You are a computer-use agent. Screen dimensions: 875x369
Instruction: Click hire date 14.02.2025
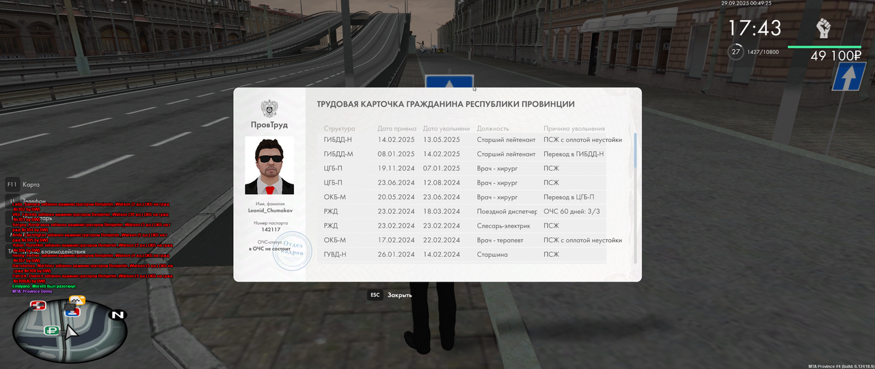pos(396,139)
